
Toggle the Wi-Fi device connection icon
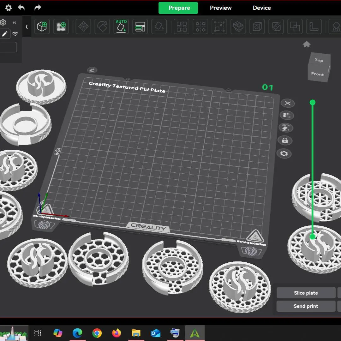click(15, 34)
